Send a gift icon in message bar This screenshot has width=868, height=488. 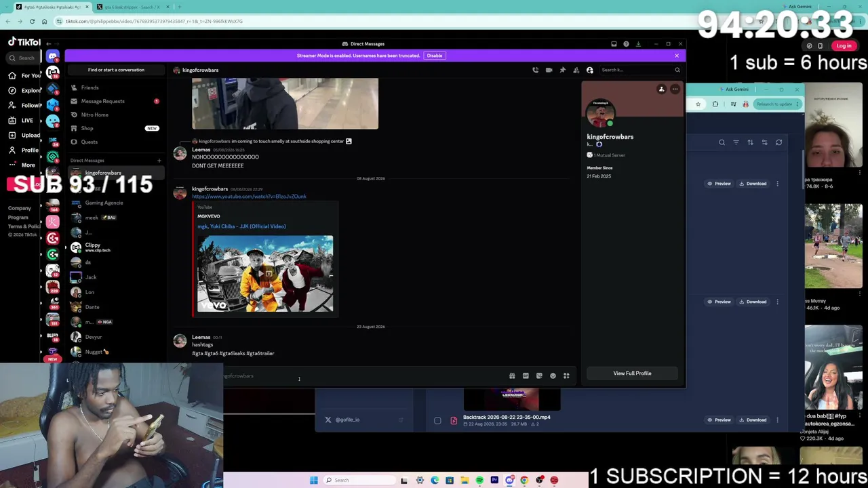[x=512, y=375]
